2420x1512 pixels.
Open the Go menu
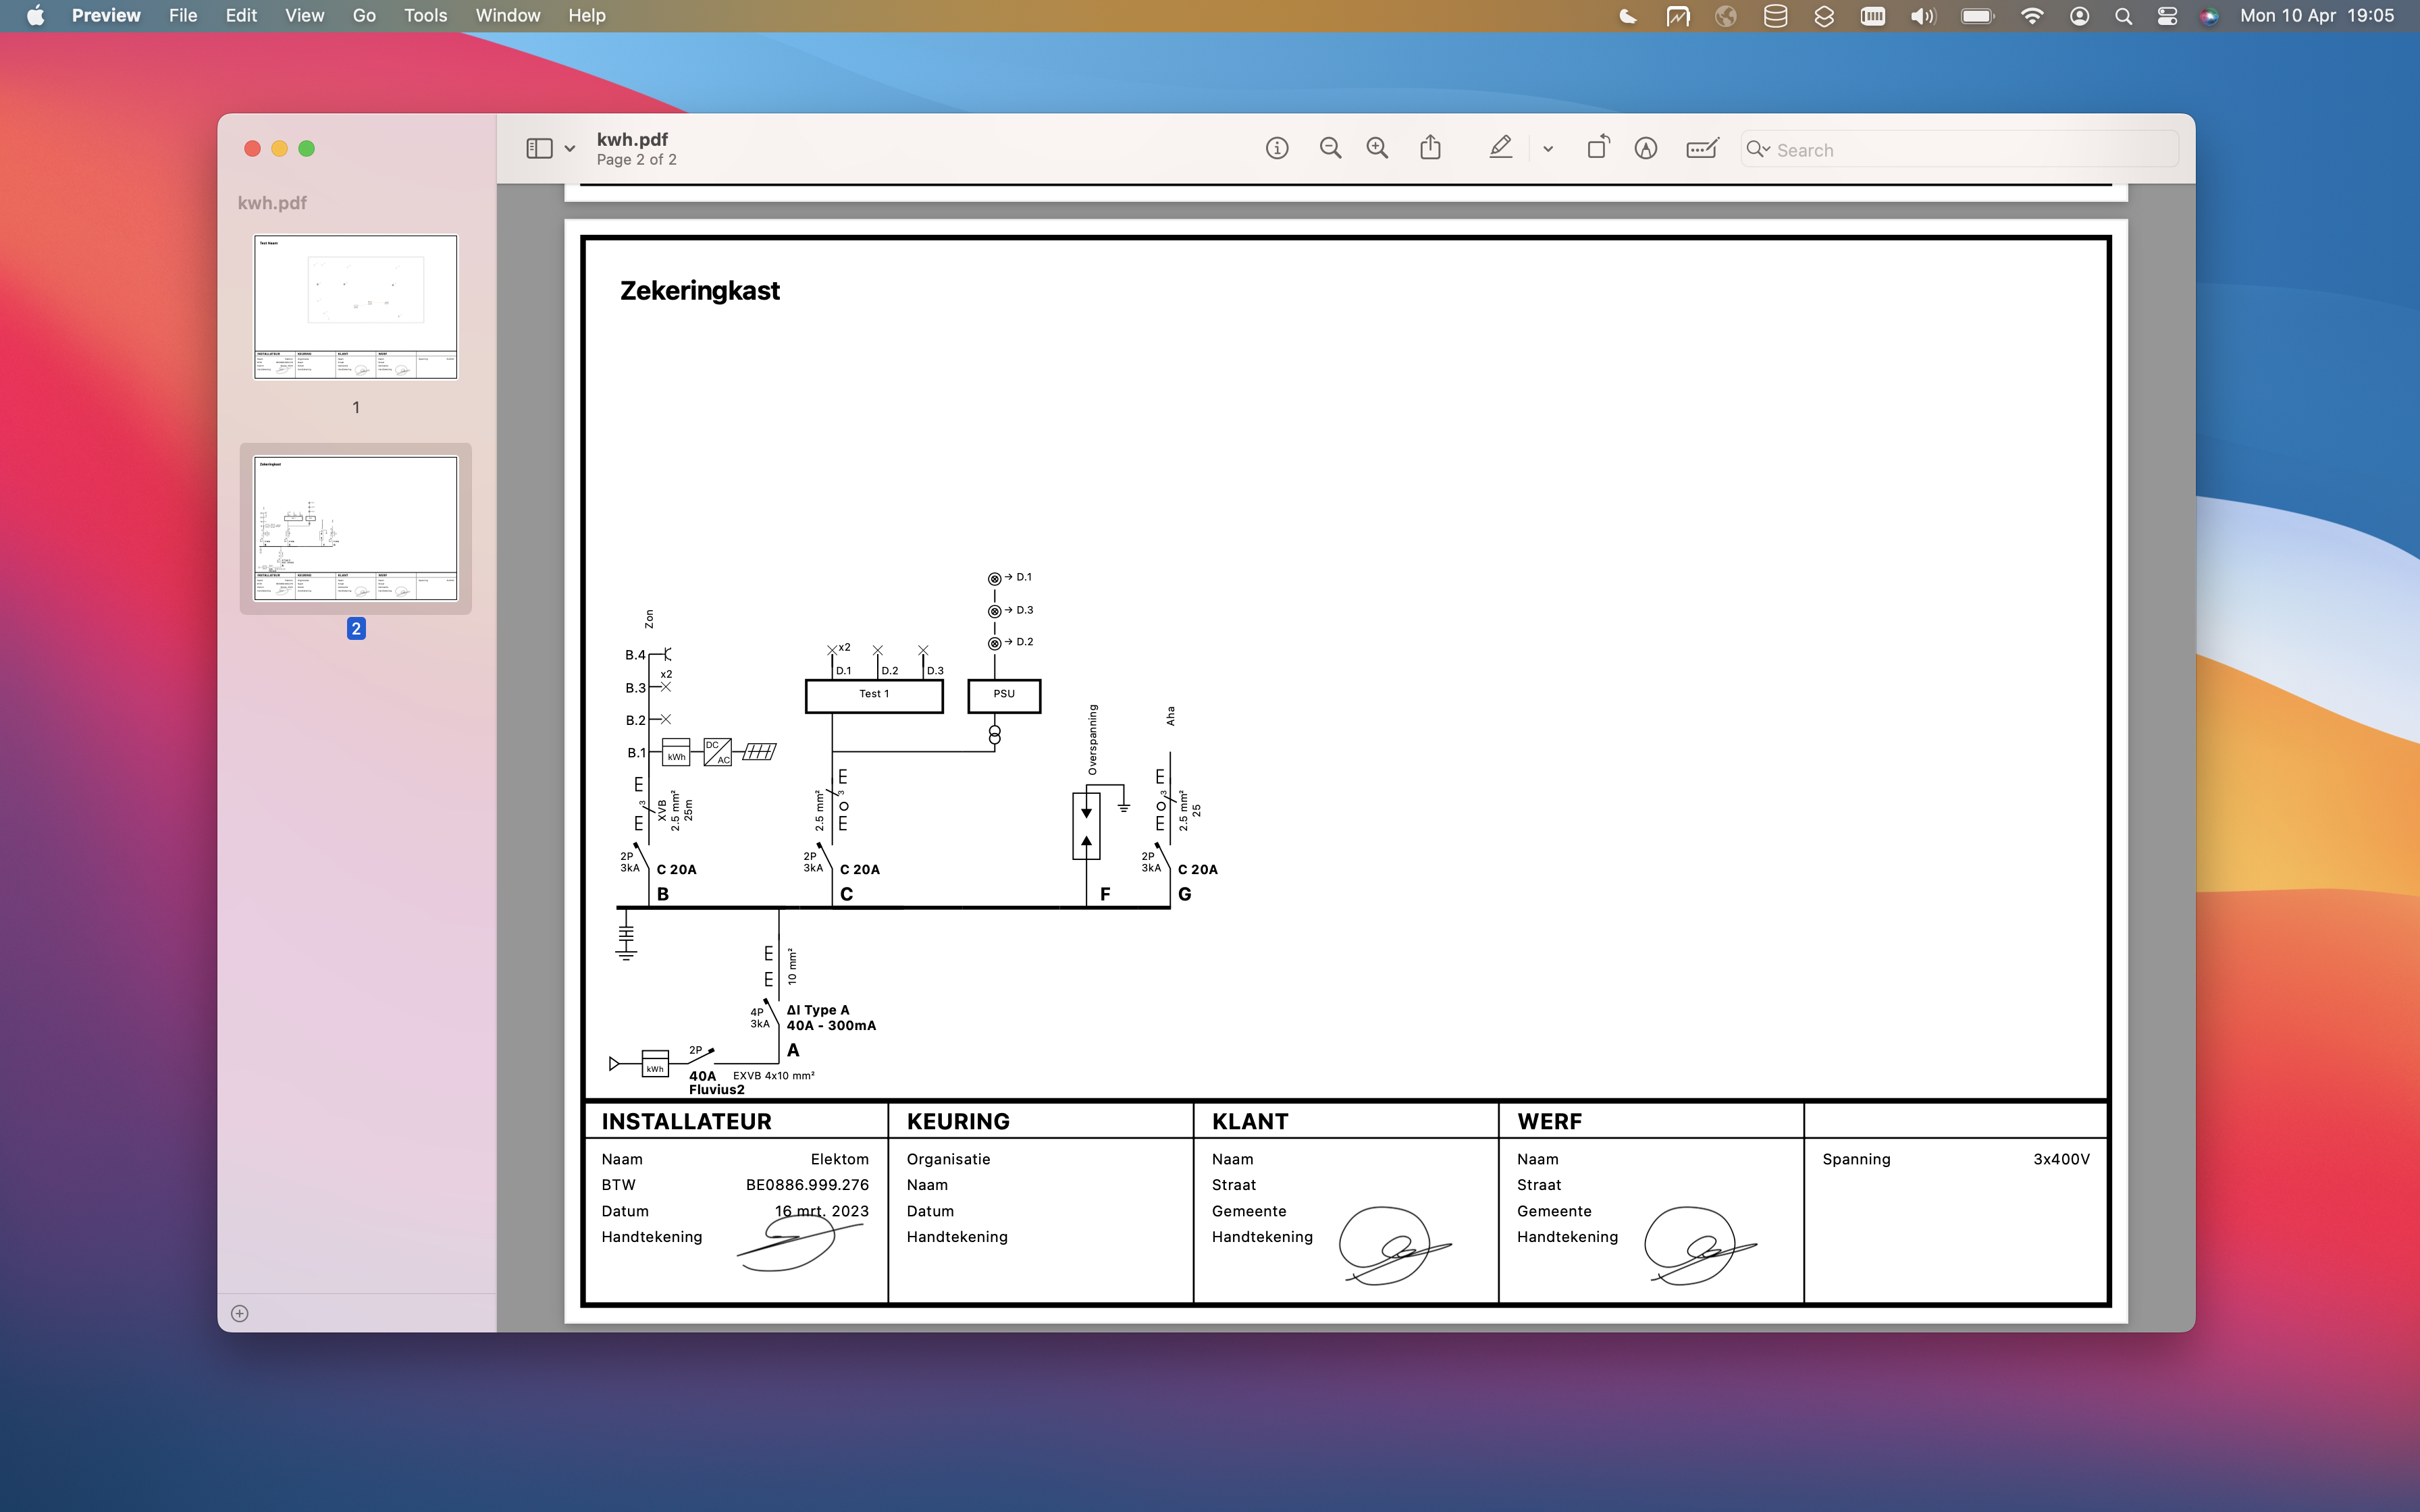(x=364, y=16)
